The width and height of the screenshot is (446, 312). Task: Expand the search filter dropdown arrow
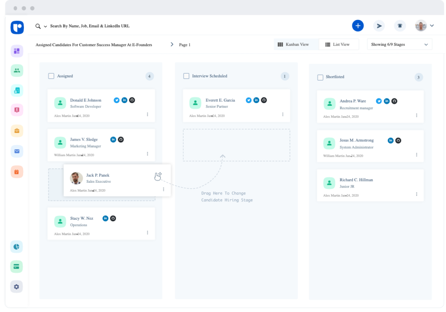point(45,27)
